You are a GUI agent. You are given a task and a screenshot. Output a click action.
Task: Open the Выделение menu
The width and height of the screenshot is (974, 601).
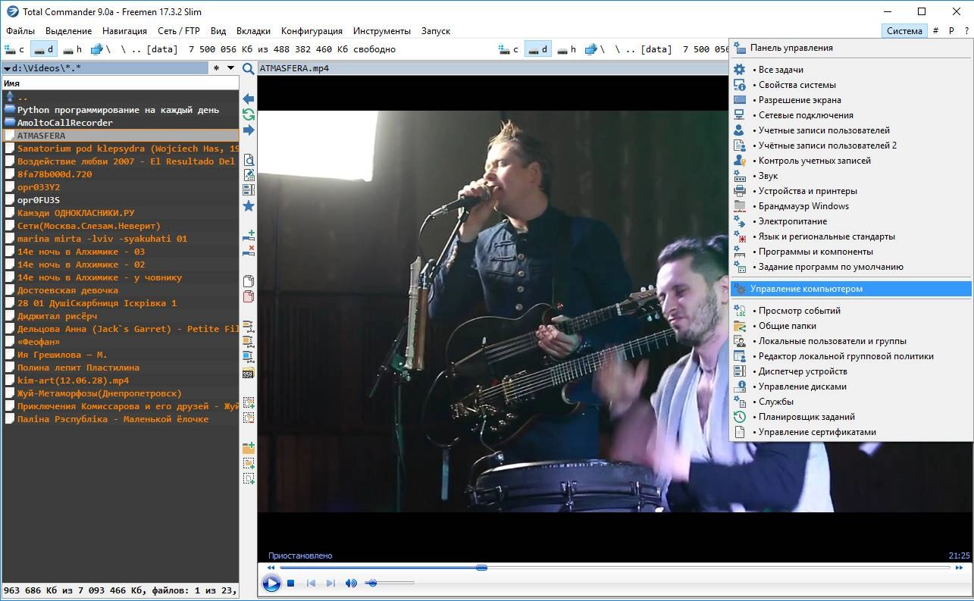(68, 31)
